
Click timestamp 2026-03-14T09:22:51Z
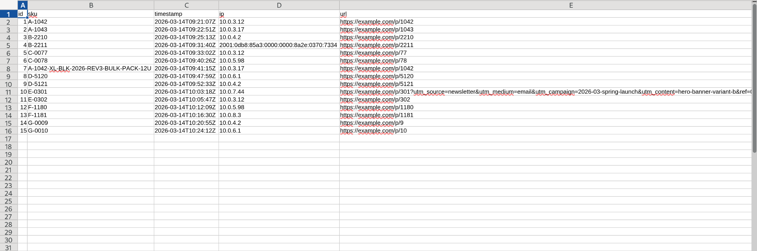pyautogui.click(x=186, y=29)
